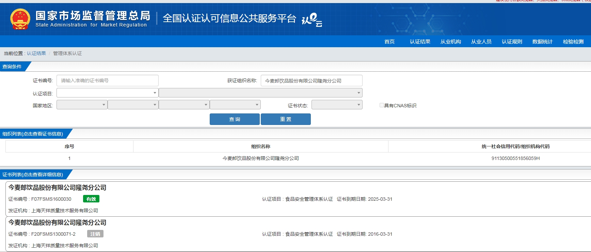
Task: Select the 证书列表 section header
Action: pyautogui.click(x=33, y=175)
